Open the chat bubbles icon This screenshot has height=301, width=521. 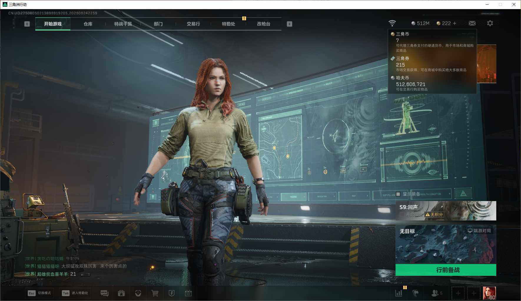tap(104, 293)
